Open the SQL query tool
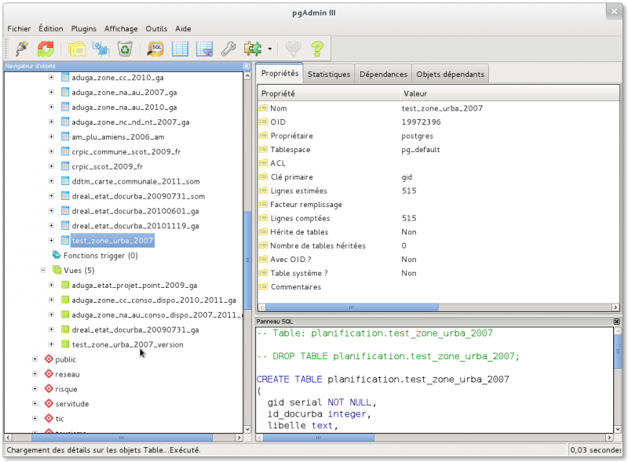 [x=155, y=49]
